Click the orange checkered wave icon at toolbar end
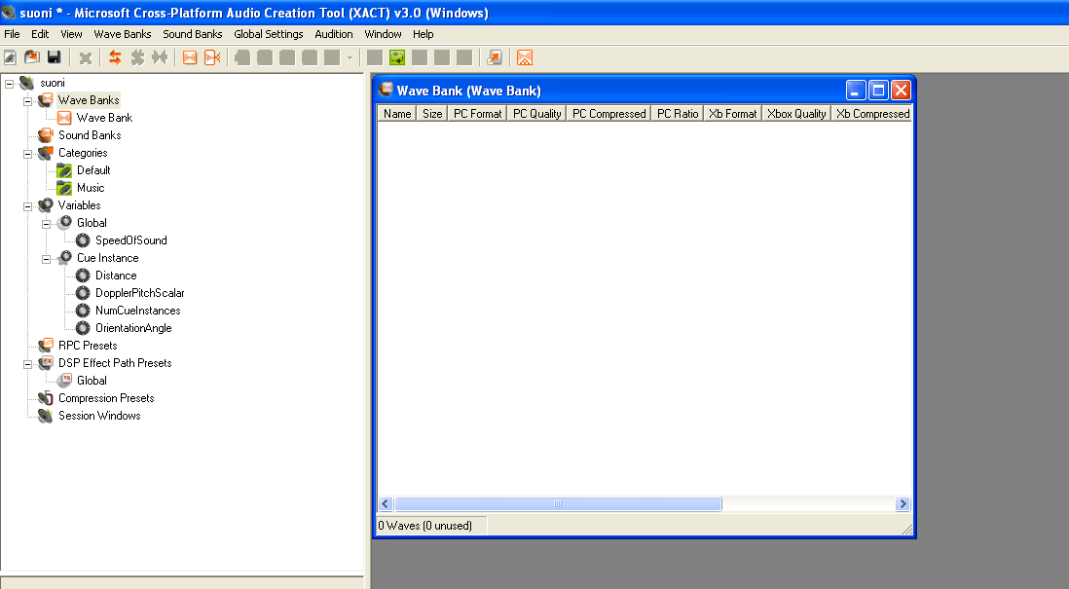 [524, 58]
